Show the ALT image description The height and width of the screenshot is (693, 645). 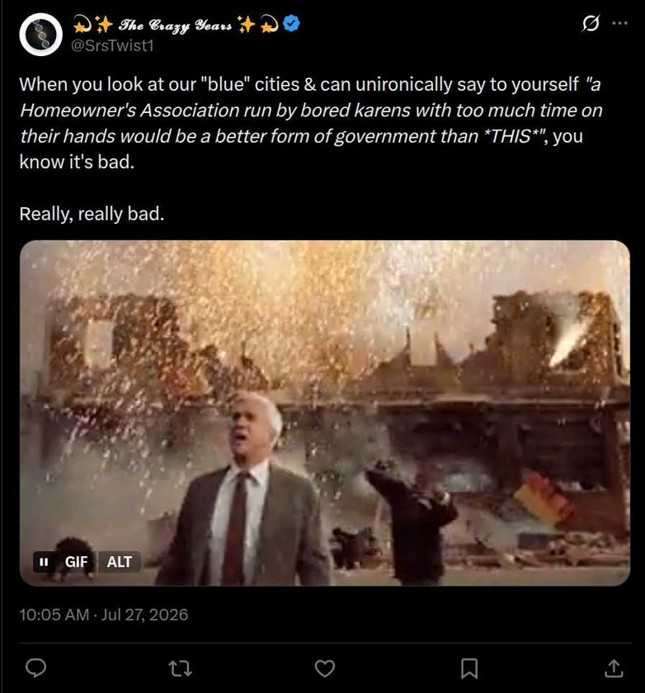pyautogui.click(x=120, y=562)
